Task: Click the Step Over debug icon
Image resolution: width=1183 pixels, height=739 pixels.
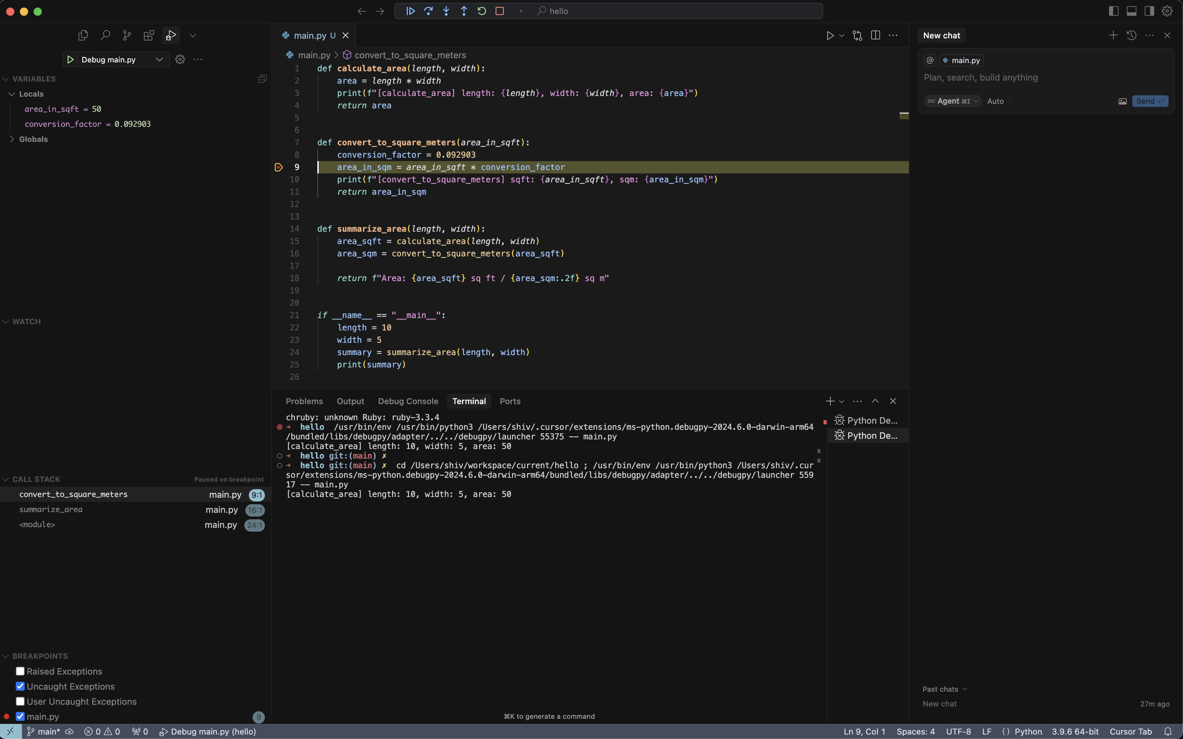Action: (x=428, y=11)
